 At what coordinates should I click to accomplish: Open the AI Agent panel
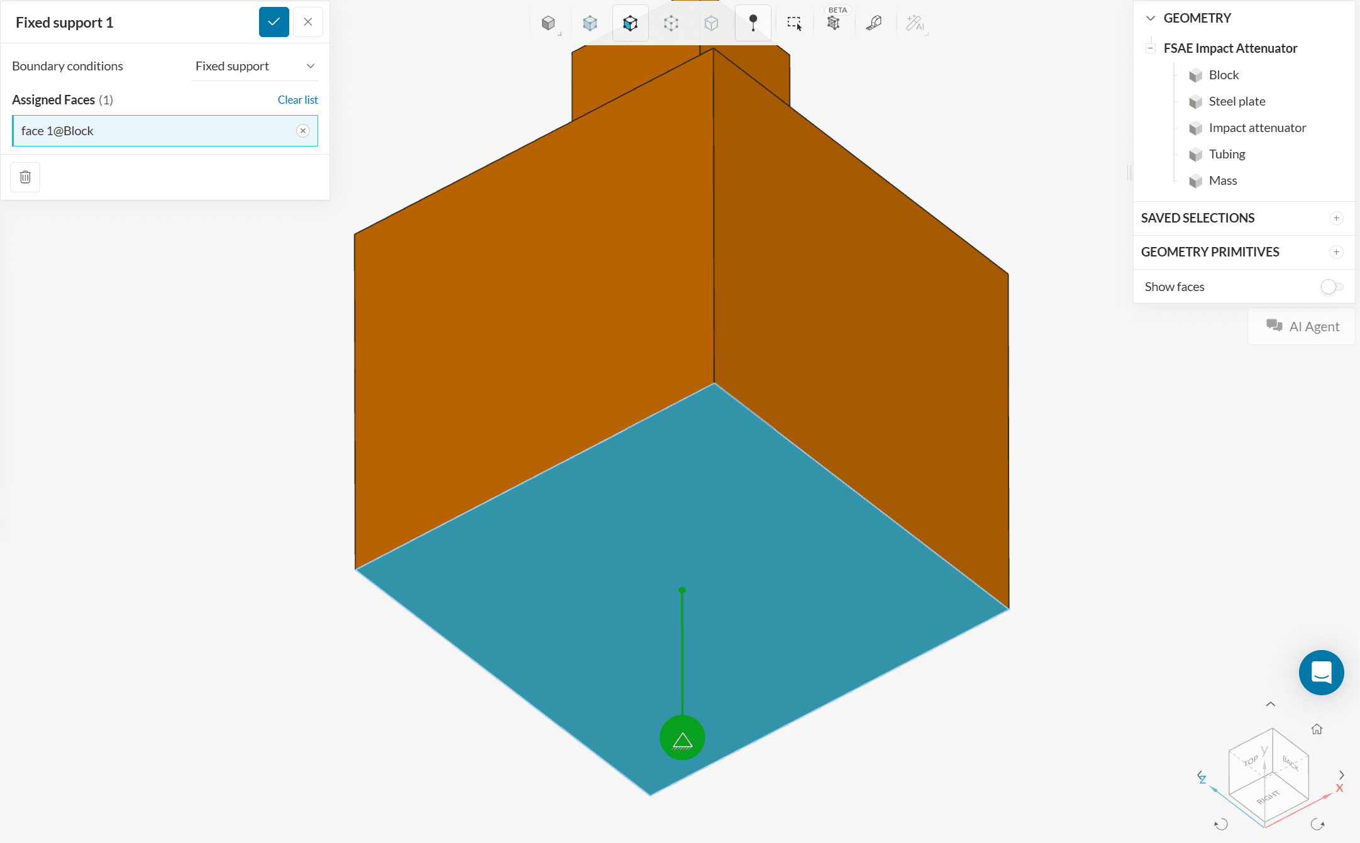(x=1302, y=326)
